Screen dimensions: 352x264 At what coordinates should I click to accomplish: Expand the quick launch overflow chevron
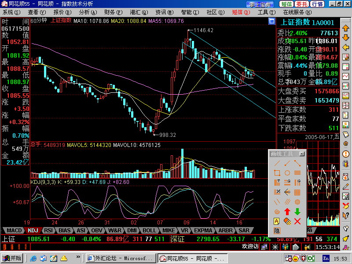(x=78, y=257)
